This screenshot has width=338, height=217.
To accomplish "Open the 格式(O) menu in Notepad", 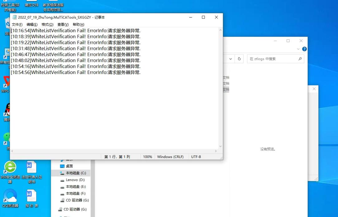I will (x=47, y=24).
